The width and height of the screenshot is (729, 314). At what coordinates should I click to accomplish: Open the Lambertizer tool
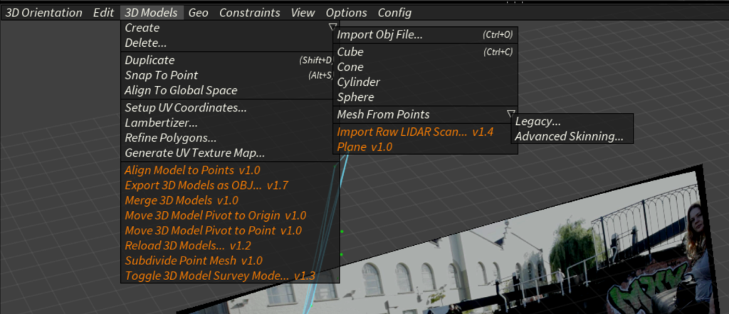pyautogui.click(x=230, y=123)
